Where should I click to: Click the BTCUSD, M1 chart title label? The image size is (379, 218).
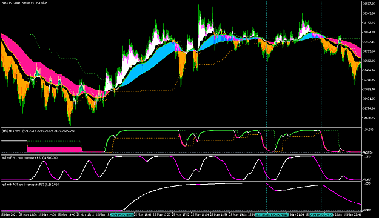24,3
